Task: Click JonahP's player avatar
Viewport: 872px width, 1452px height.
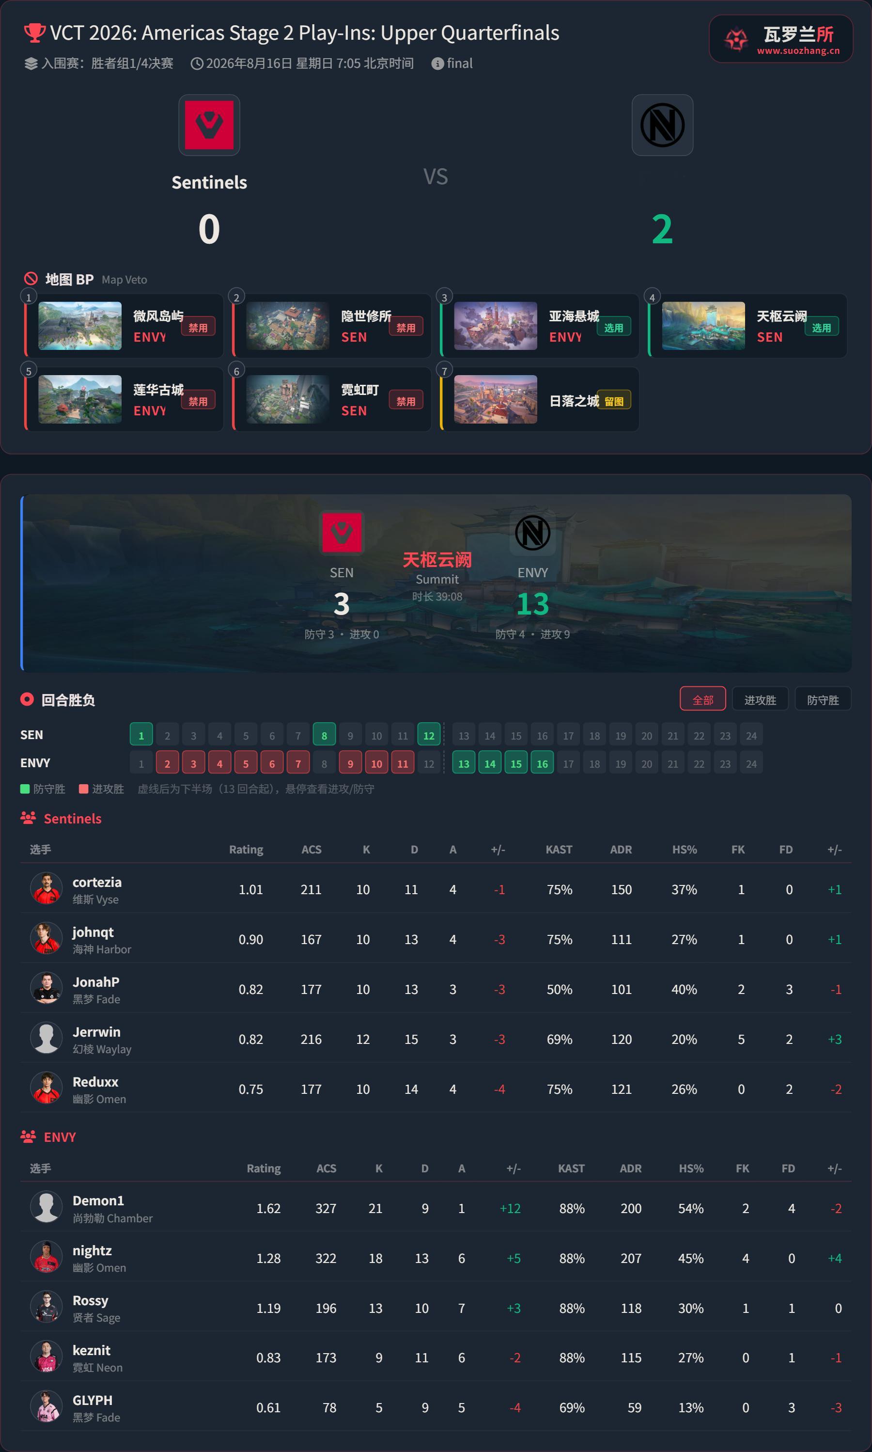Action: tap(47, 988)
